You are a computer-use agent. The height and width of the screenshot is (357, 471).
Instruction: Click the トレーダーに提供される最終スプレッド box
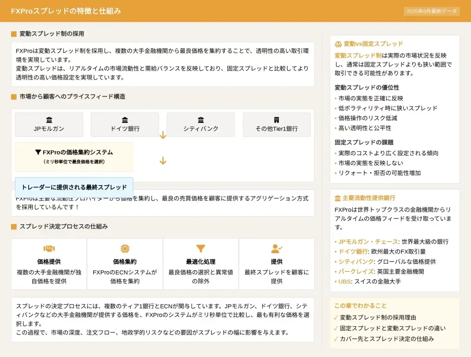[x=74, y=187]
